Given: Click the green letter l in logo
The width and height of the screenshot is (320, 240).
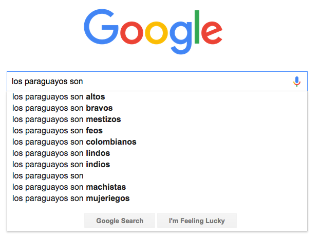Looking at the screenshot, I should [197, 27].
